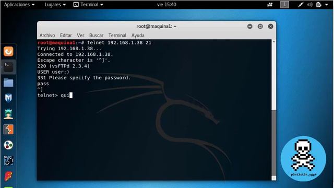334x188 pixels.
Task: Select workspace 1 indicator in top bar
Action: coord(284,5)
